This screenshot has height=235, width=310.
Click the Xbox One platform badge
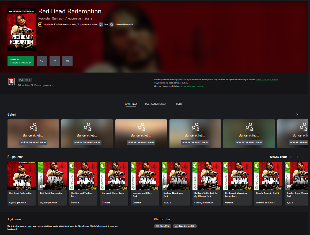tap(162, 226)
